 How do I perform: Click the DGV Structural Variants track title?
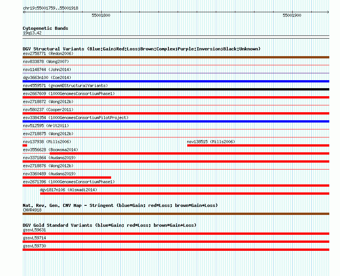(x=142, y=49)
